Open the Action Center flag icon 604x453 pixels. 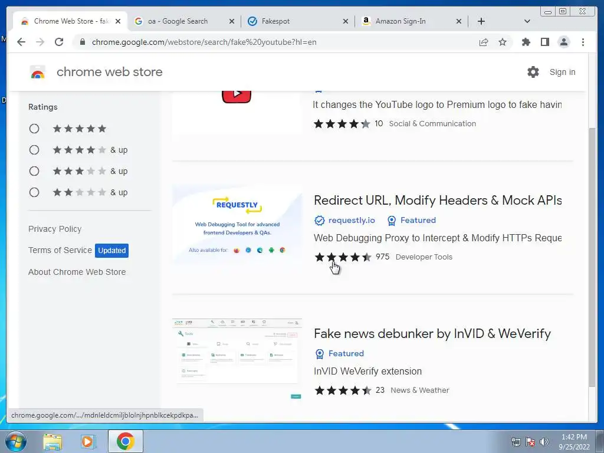[530, 442]
